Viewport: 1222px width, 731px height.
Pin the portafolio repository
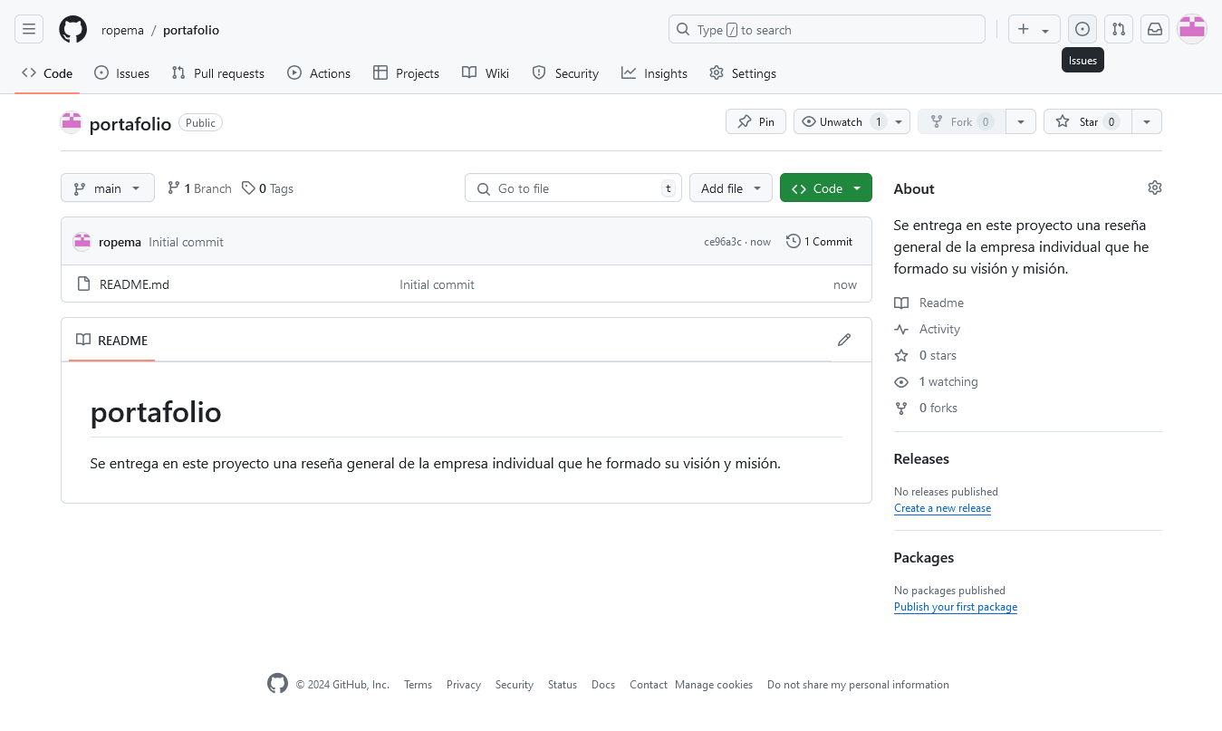[755, 121]
